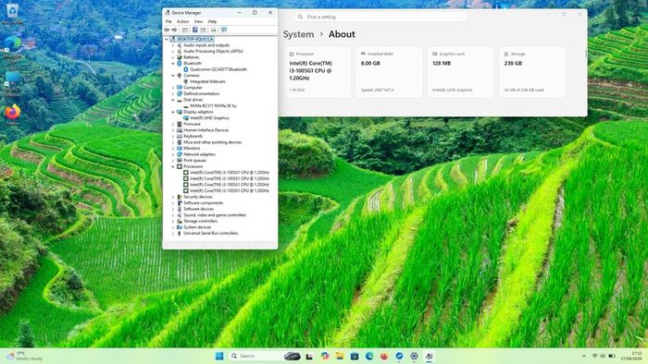The width and height of the screenshot is (648, 364).
Task: Open the Microsoft Edge desktop shortcut
Action: coord(12,49)
